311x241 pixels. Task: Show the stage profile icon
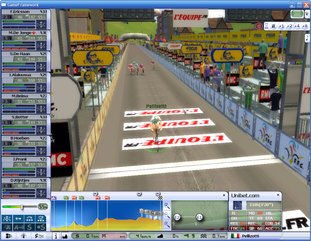[65, 236]
